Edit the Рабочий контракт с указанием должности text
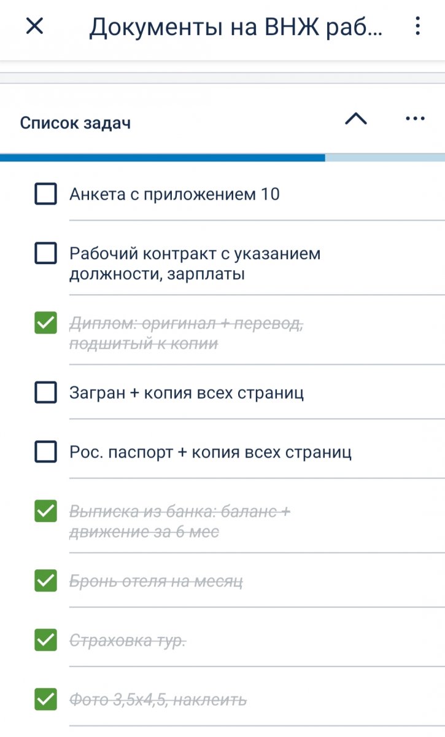 (x=195, y=263)
